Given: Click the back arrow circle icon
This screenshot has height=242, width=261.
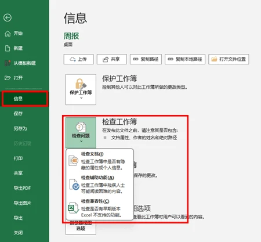Looking at the screenshot, I should coord(8,18).
